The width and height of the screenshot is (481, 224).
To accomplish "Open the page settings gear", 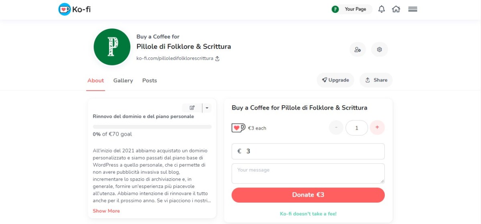I will point(380,50).
